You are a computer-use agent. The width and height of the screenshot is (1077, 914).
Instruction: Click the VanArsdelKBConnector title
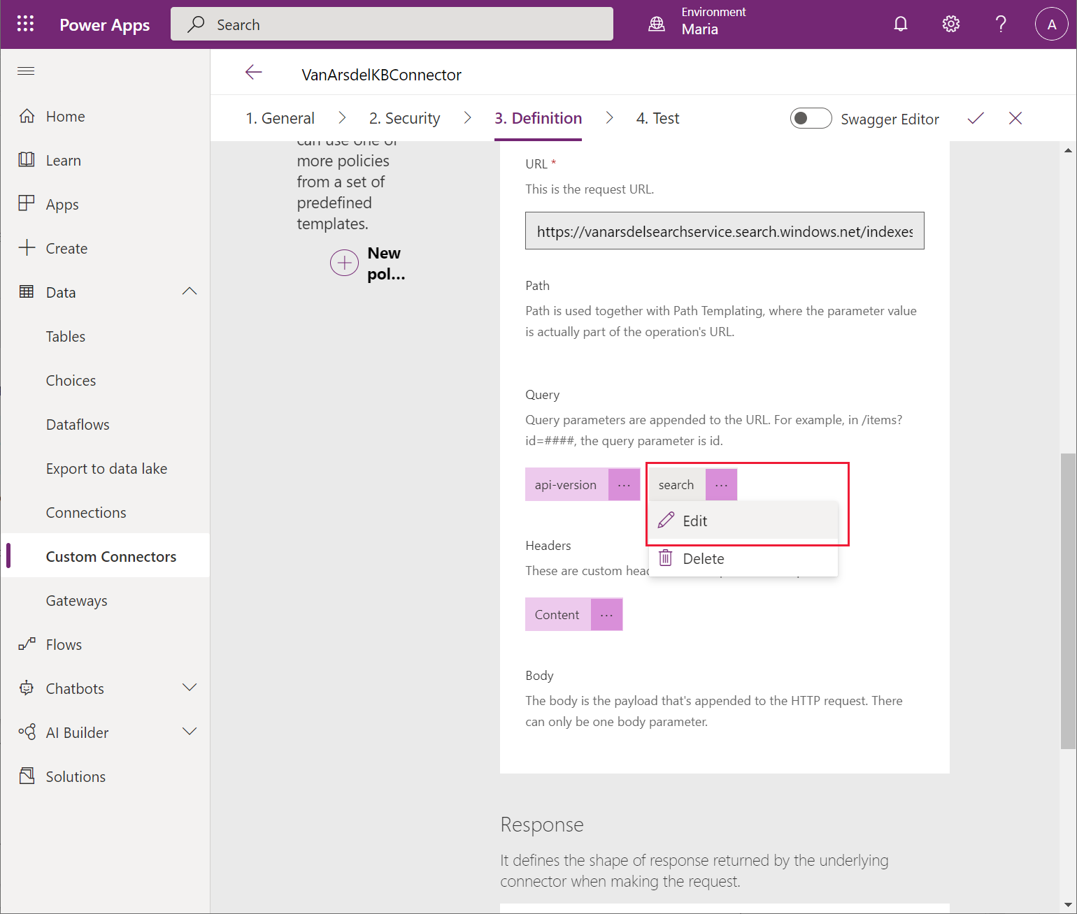click(382, 75)
